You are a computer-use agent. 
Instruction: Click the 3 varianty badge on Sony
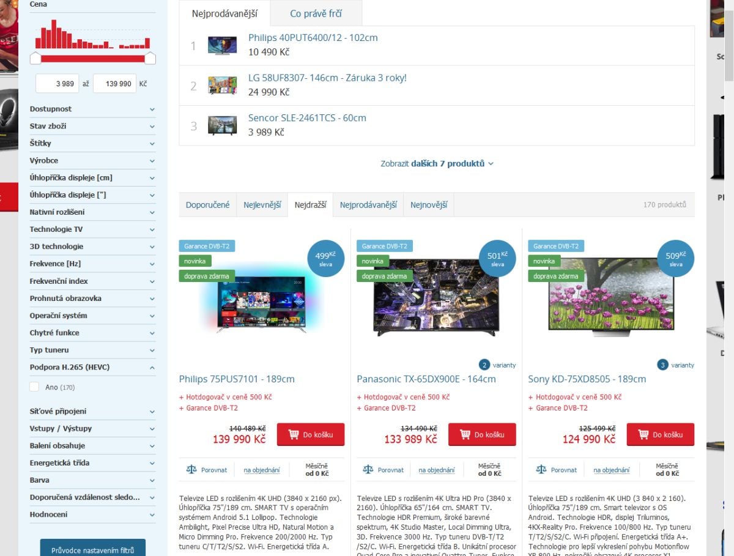(675, 365)
